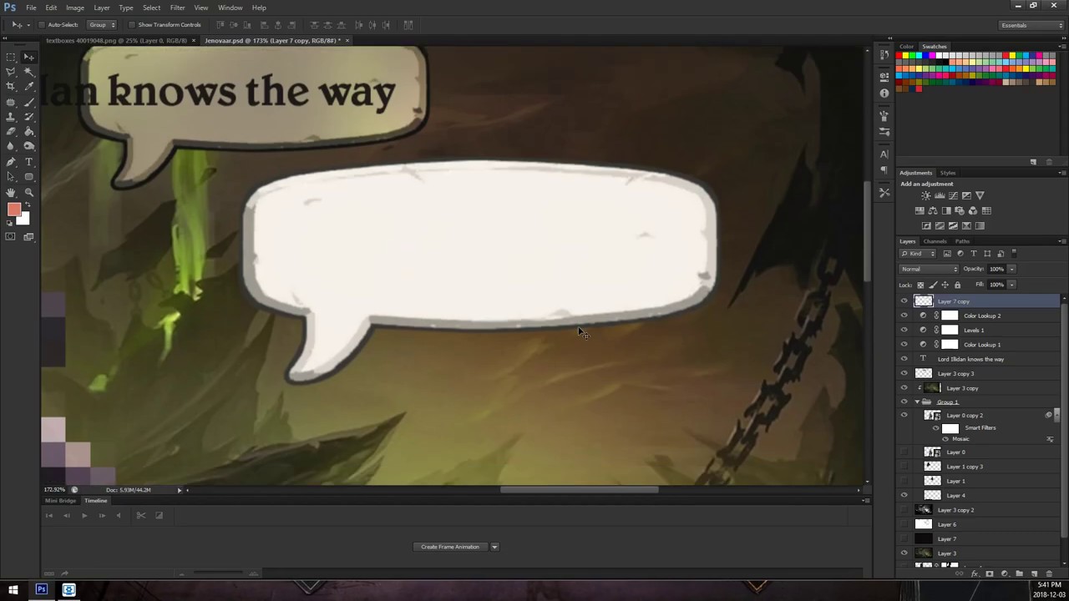Click the Create Frame Animation button
Image resolution: width=1069 pixels, height=601 pixels.
(x=450, y=547)
